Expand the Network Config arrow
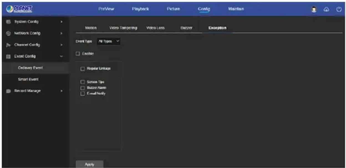Viewport: 346px width, 168px height. [62, 33]
